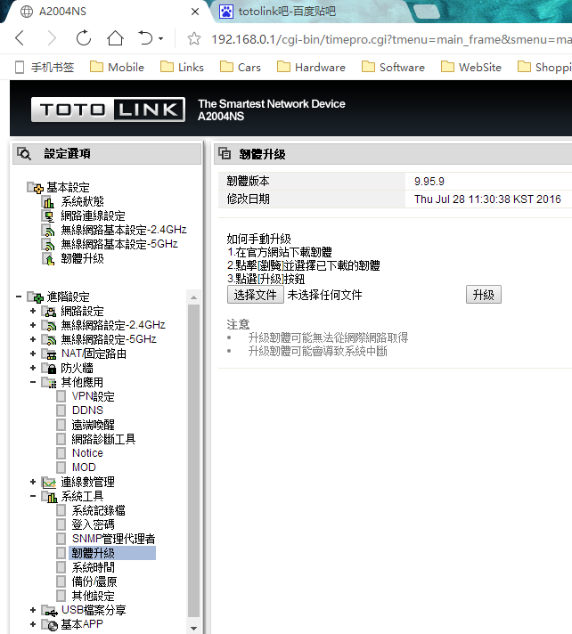Click the sidebar scrollbar down arrow
Viewport: 572px width, 634px height.
click(193, 629)
